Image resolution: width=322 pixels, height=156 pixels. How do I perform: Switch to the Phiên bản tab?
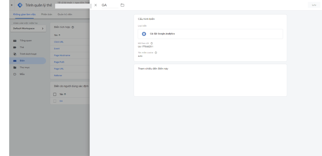click(x=47, y=14)
